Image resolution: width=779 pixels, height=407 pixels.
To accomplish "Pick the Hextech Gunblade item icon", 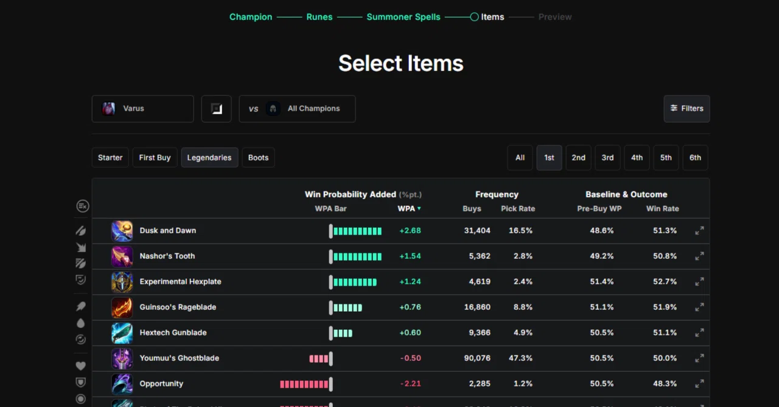I will click(x=122, y=333).
